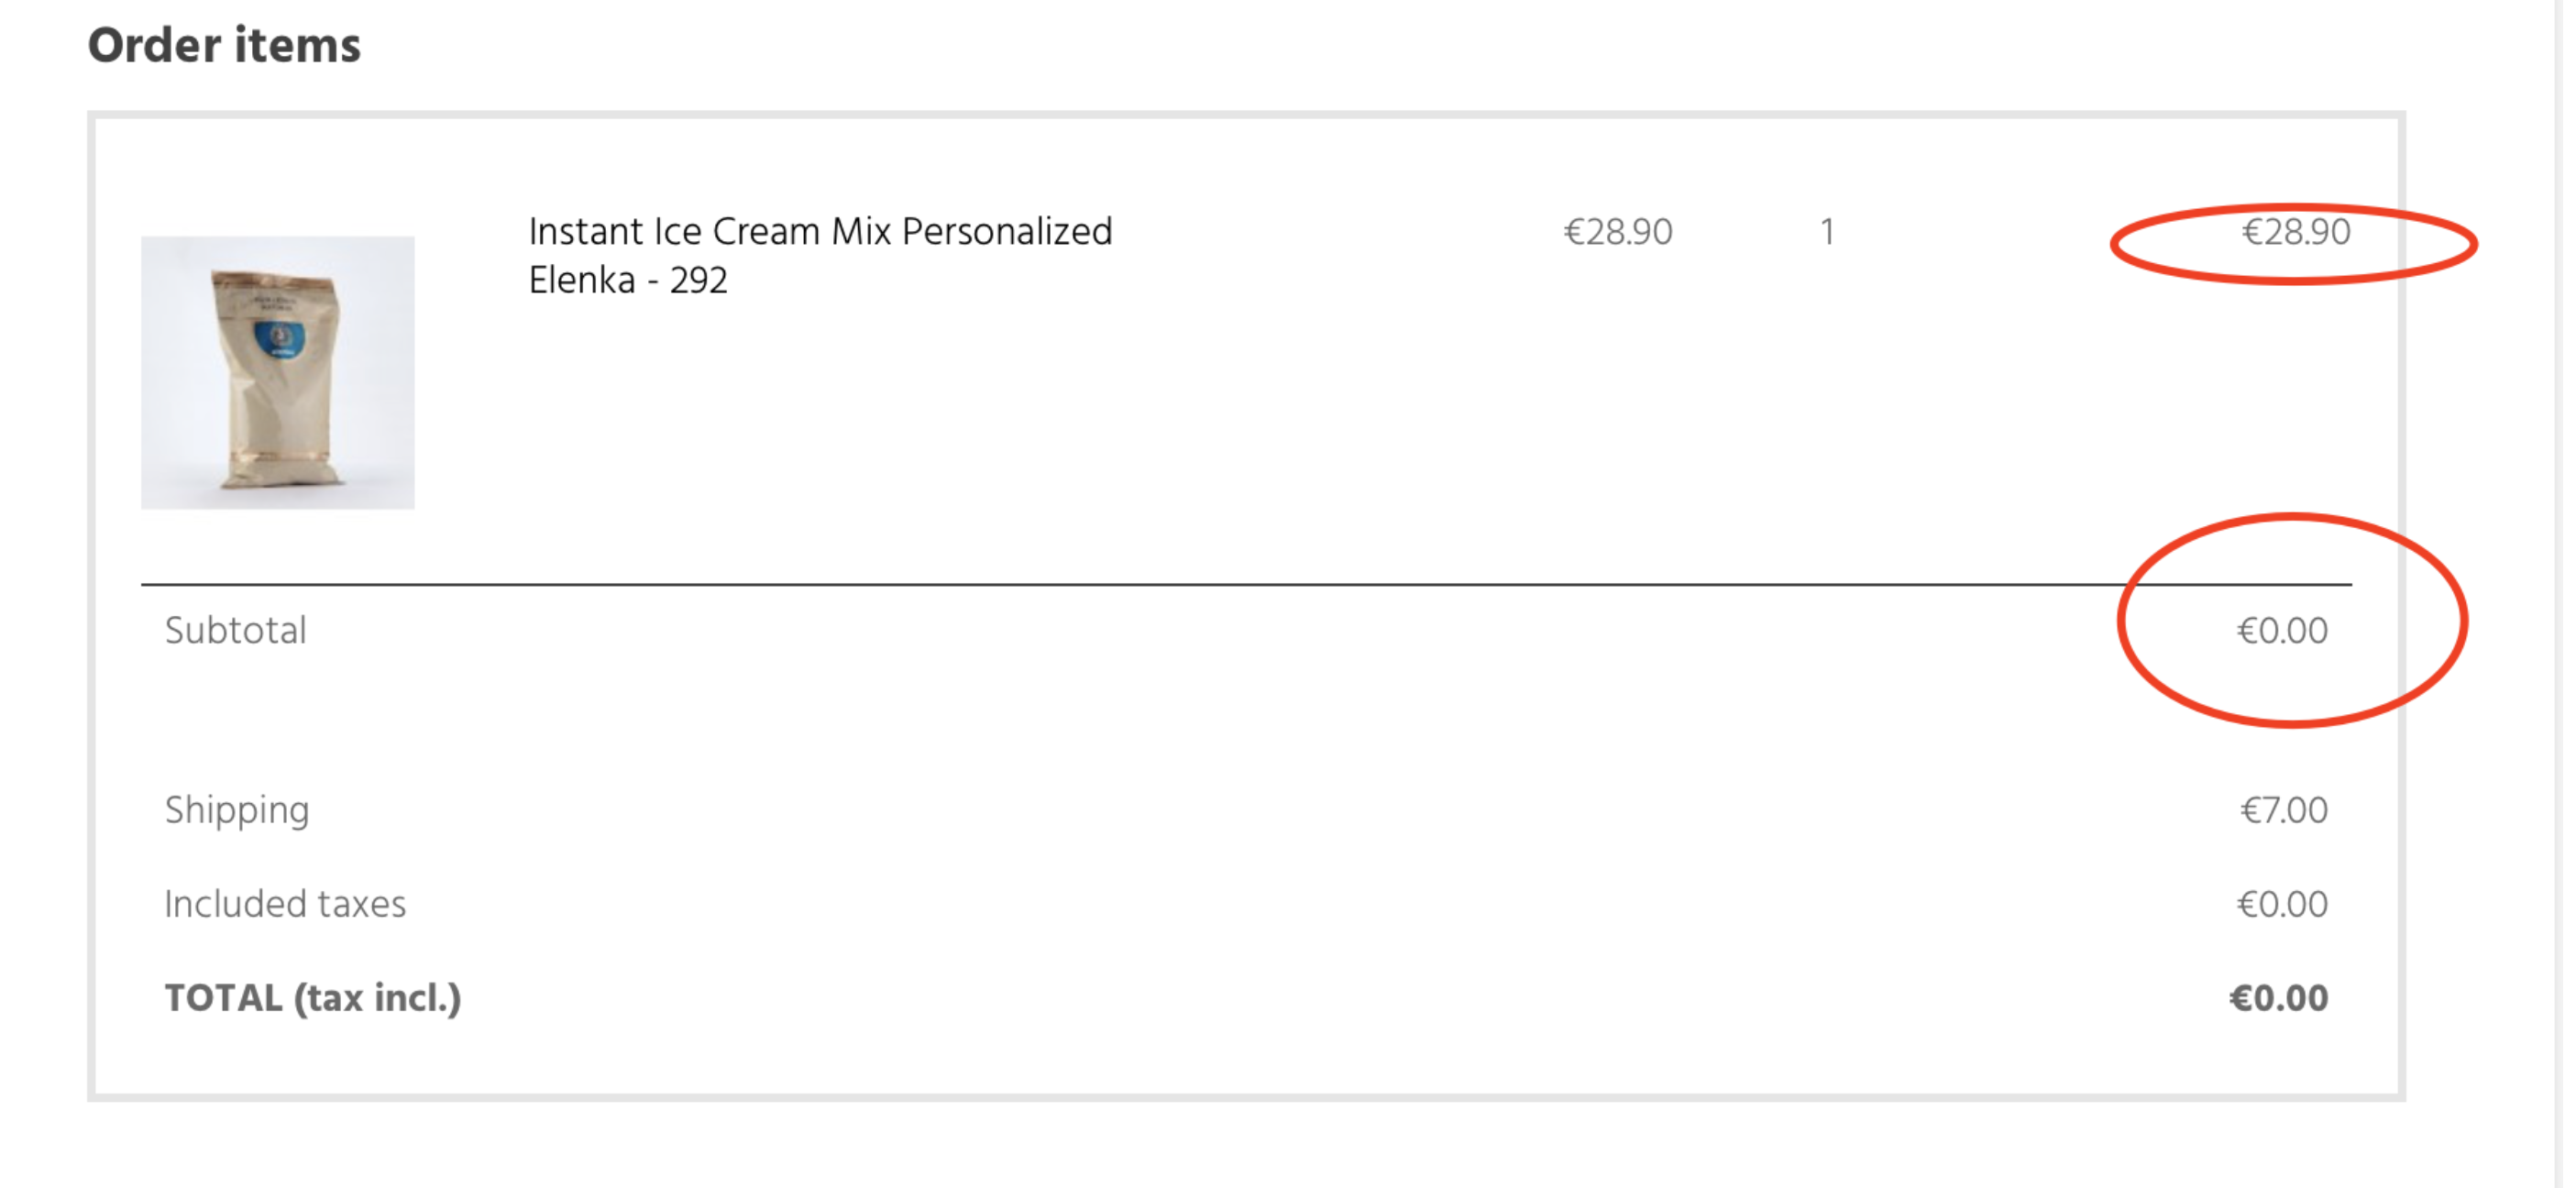
Task: Select the TOTAL (tax incl.) label
Action: pyautogui.click(x=313, y=998)
